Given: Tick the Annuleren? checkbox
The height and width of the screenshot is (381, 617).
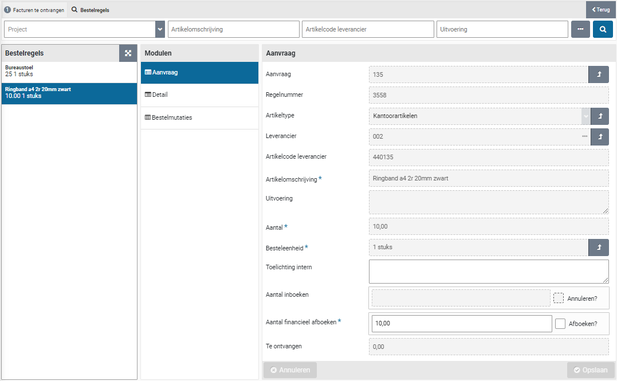Looking at the screenshot, I should pyautogui.click(x=559, y=298).
